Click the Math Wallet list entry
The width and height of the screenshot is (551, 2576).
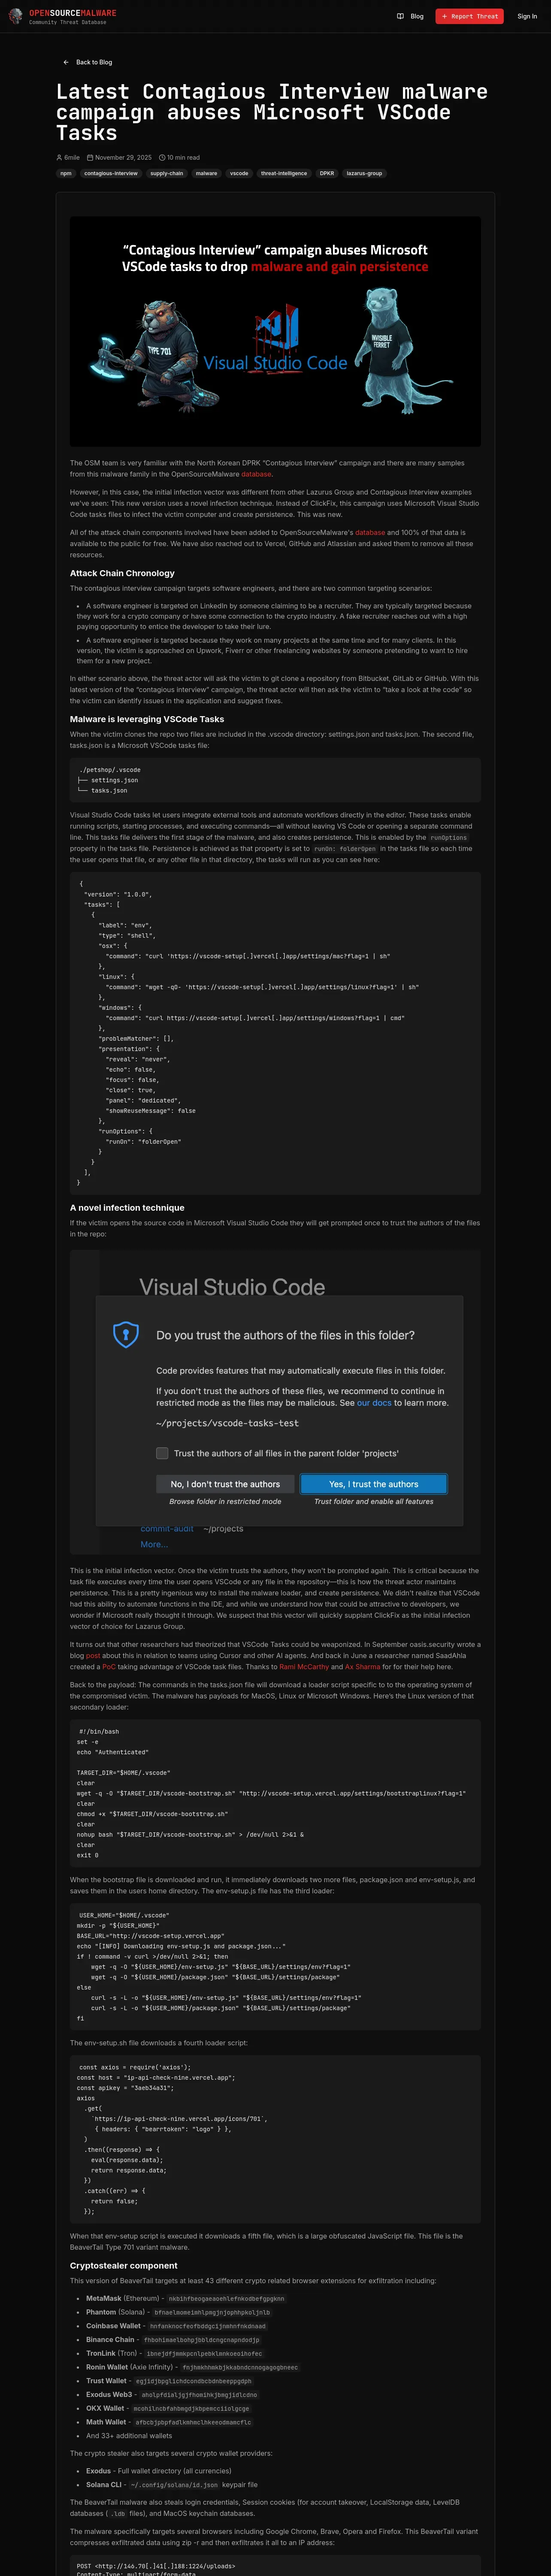click(170, 2422)
